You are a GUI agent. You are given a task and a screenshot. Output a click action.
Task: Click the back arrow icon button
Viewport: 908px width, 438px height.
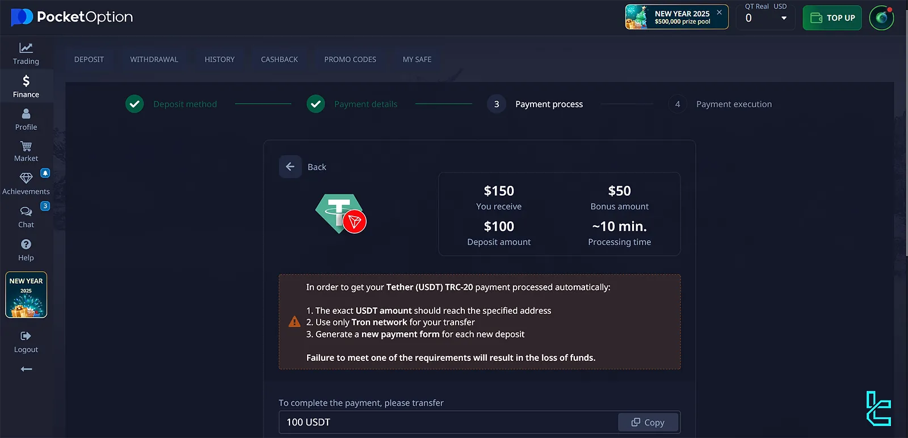(290, 167)
